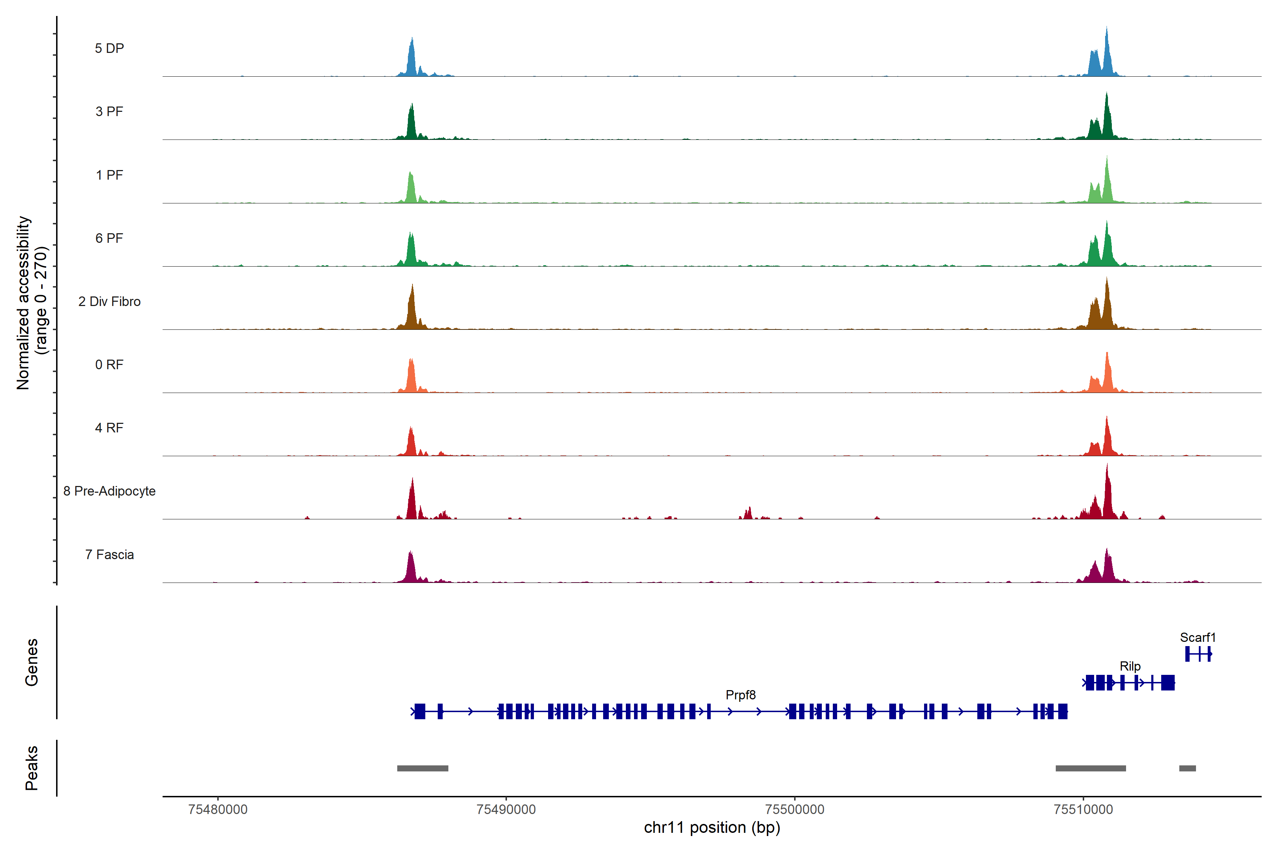Click the leftmost gray peak bar
The height and width of the screenshot is (852, 1278).
pyautogui.click(x=422, y=768)
